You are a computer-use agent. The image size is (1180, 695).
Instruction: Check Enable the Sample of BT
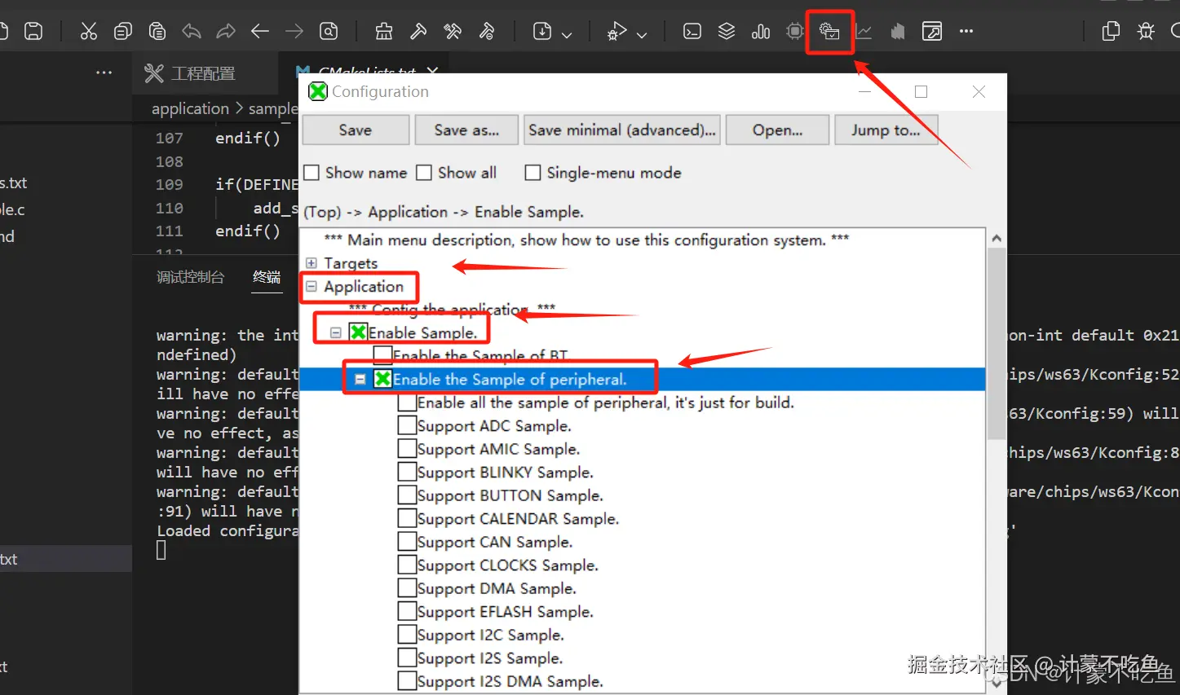click(382, 355)
